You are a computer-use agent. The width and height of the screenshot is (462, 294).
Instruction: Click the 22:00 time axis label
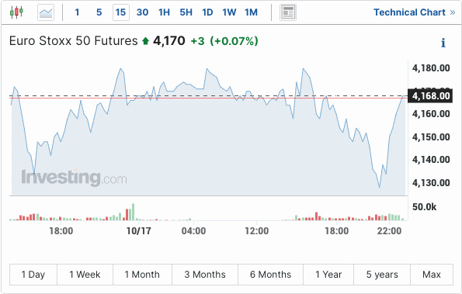[389, 230]
